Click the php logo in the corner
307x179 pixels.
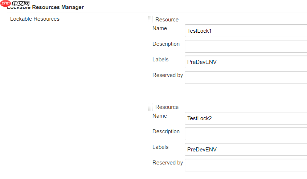[x=6, y=3]
